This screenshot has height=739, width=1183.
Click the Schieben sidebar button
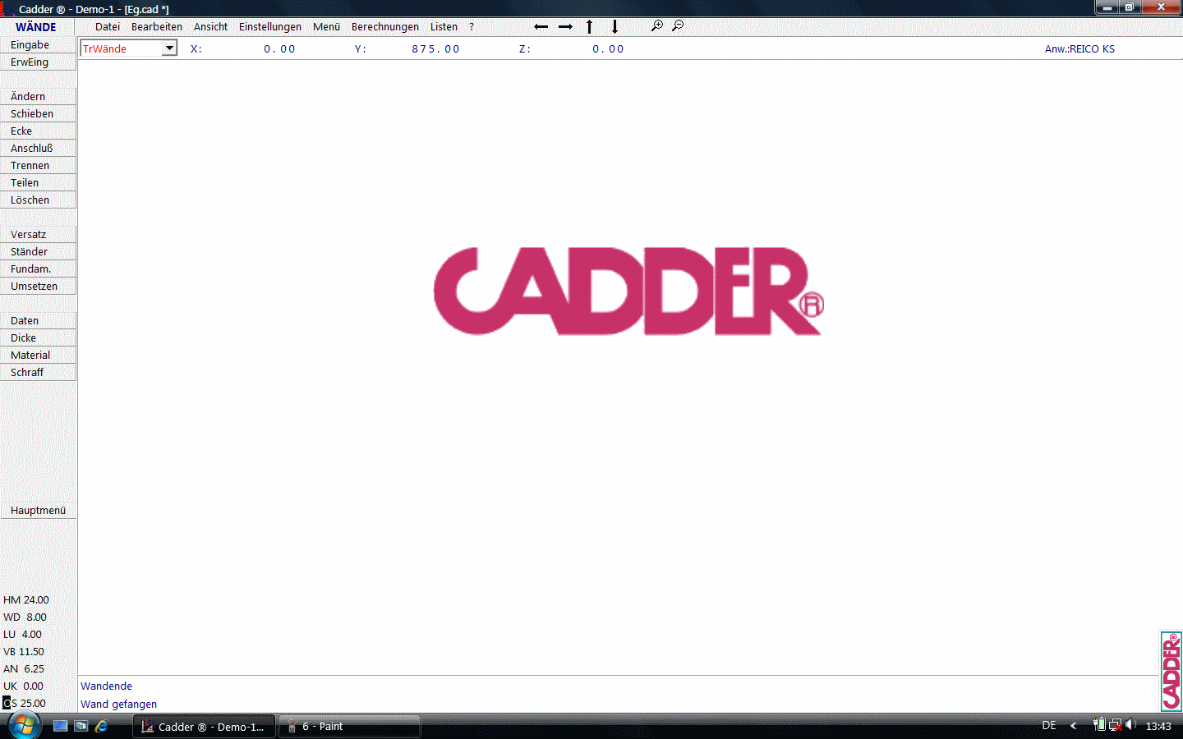[39, 114]
